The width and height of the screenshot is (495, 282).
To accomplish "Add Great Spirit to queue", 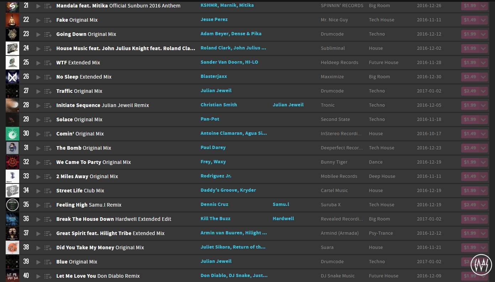I will pyautogui.click(x=48, y=234).
